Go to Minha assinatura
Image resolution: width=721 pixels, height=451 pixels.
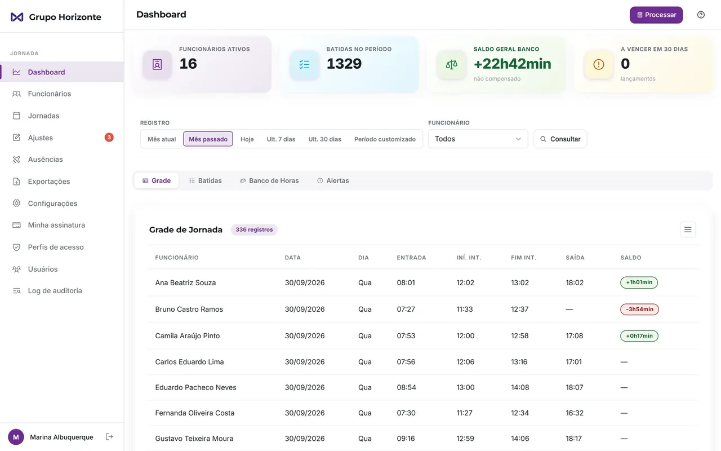(62, 225)
